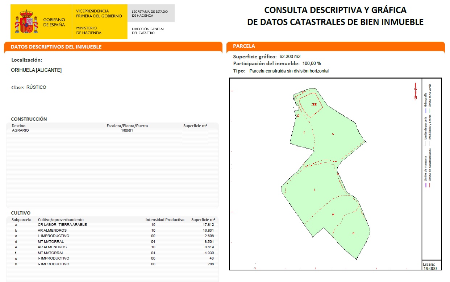
Task: Click the 'Superficie m²' column header in Cultivo
Action: point(203,220)
